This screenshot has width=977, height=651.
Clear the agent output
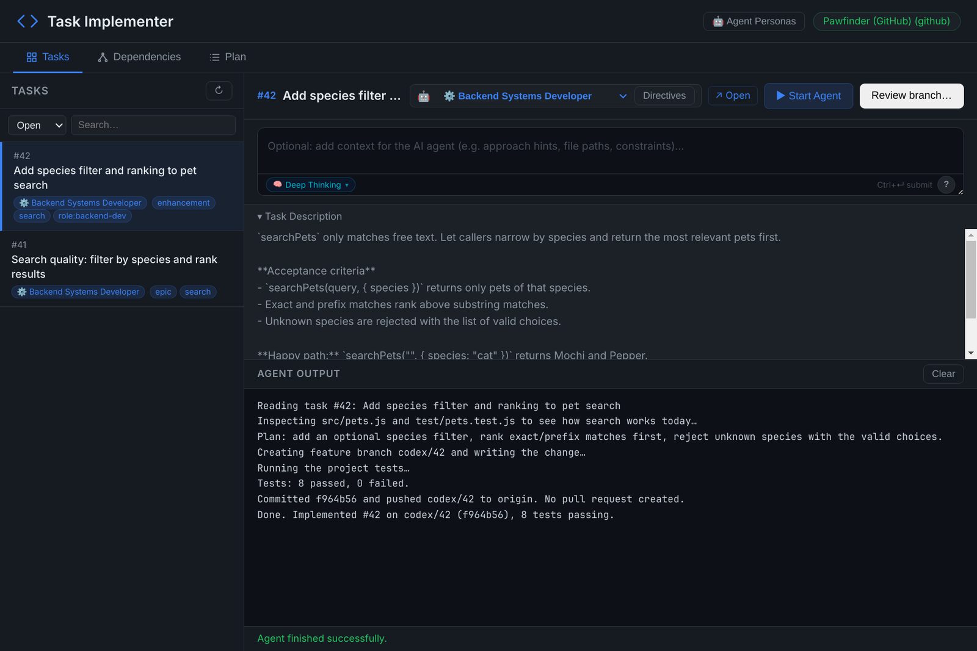pos(943,374)
